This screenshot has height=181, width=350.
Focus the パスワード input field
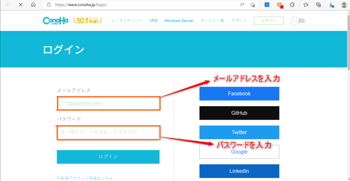click(x=109, y=133)
